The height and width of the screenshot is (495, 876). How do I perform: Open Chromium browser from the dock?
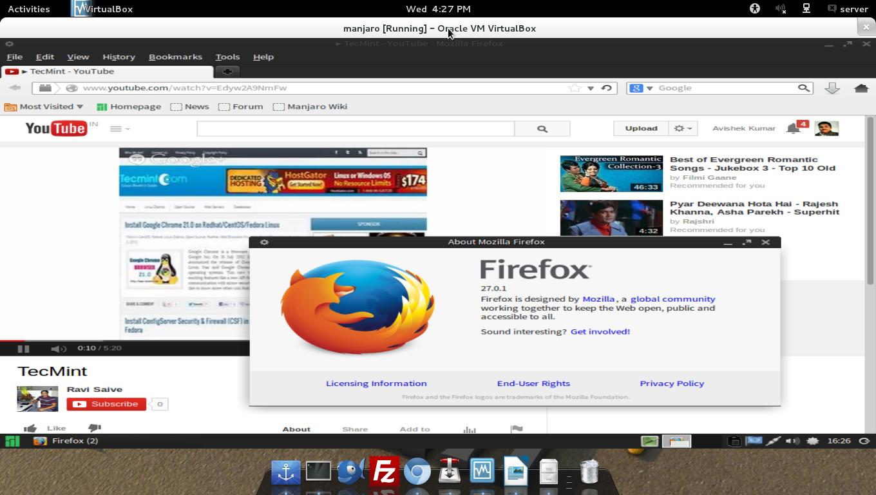click(417, 472)
